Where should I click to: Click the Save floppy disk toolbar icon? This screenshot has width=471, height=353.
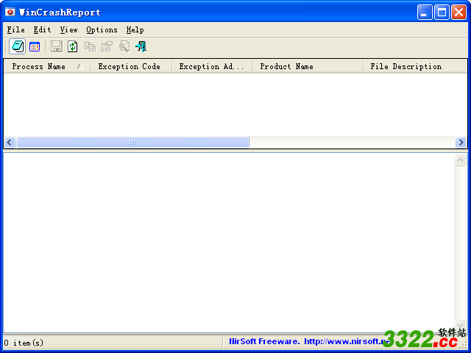(57, 46)
